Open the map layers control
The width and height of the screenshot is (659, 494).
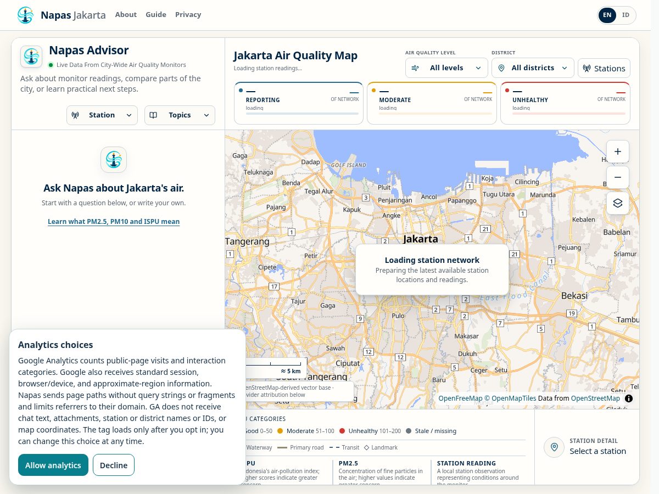(618, 203)
